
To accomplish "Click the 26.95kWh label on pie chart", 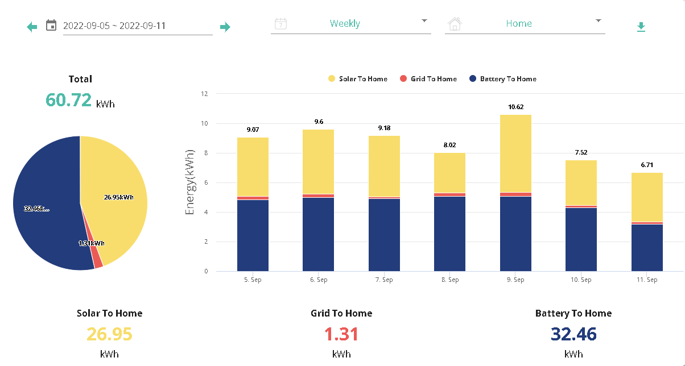I will tap(119, 197).
